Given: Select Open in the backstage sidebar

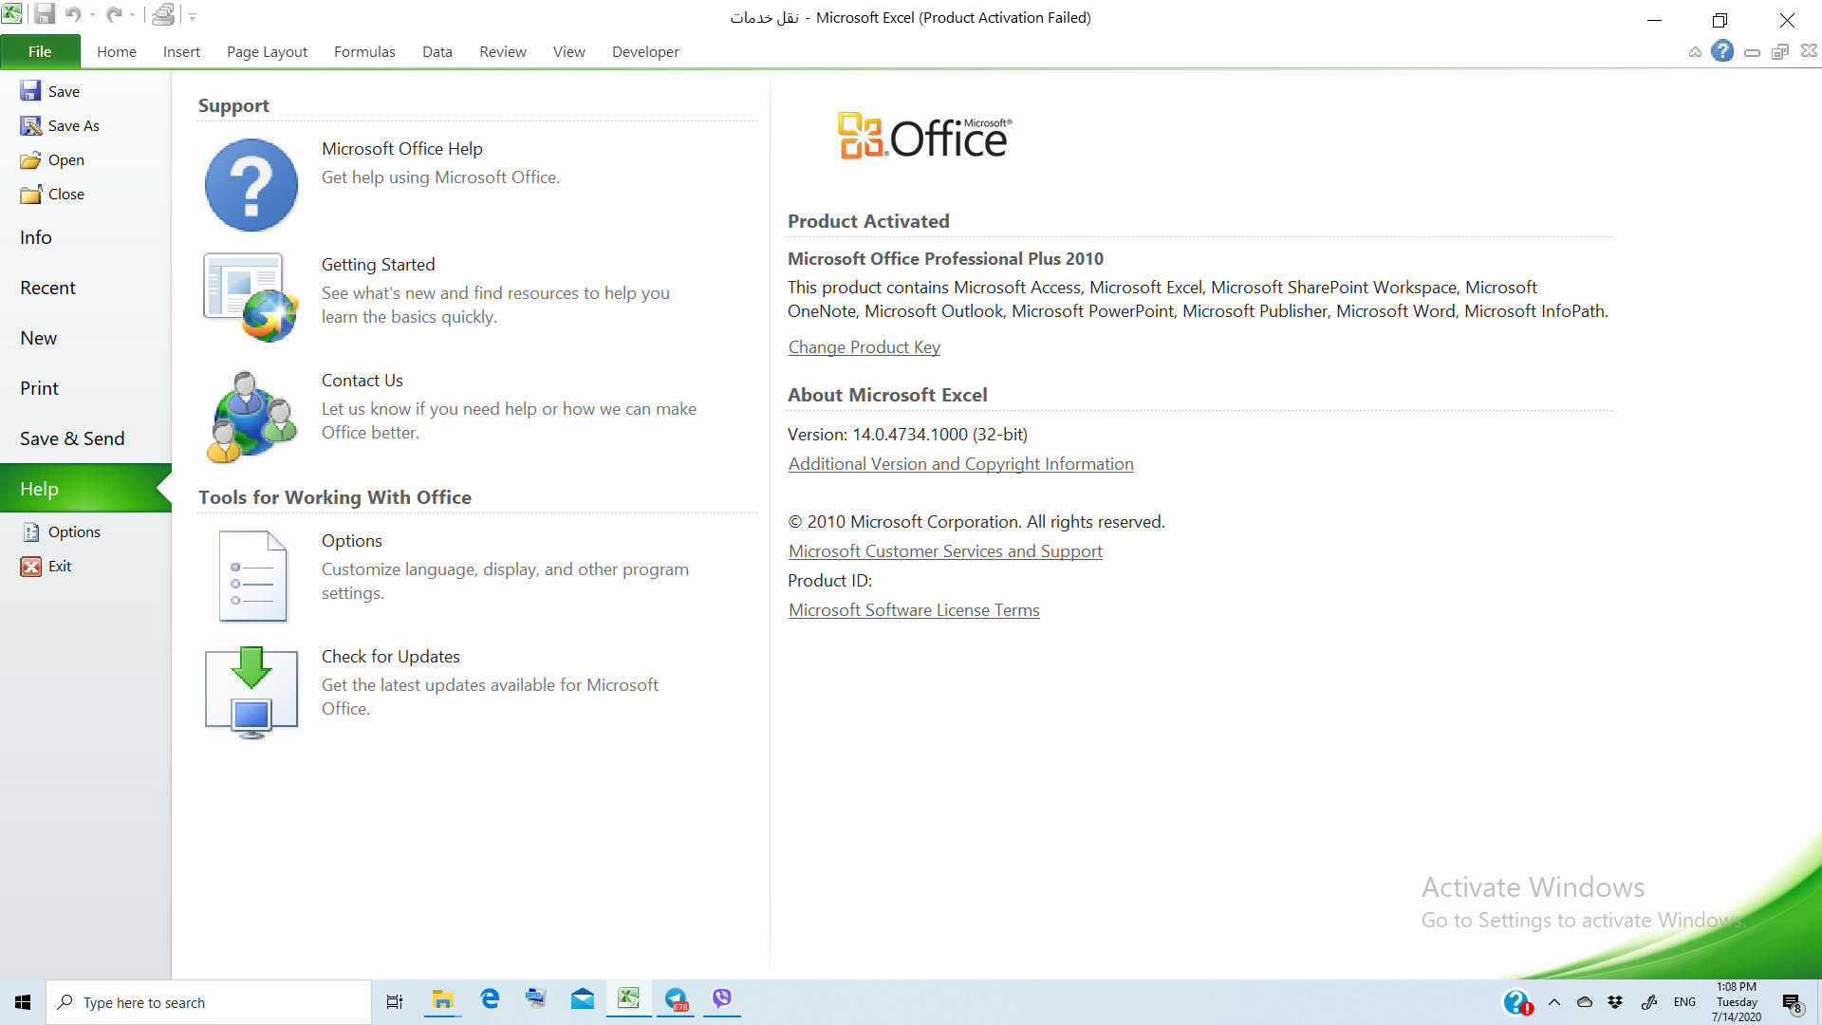Looking at the screenshot, I should (52, 159).
